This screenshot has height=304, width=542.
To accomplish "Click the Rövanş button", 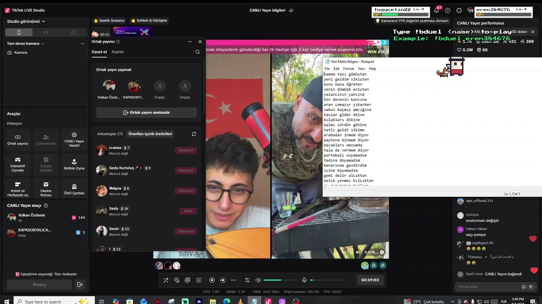I will [x=39, y=285].
